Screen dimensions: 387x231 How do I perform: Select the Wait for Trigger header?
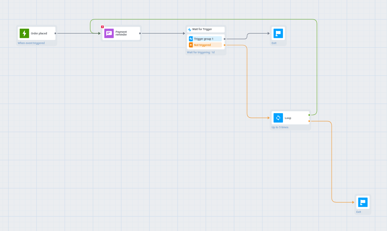pyautogui.click(x=206, y=29)
